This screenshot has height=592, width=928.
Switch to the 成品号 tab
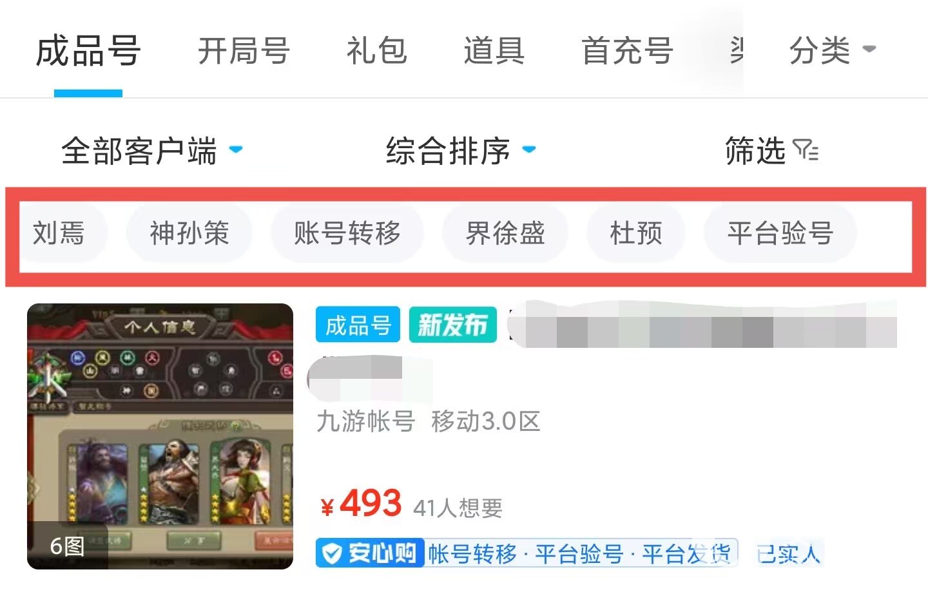click(88, 51)
